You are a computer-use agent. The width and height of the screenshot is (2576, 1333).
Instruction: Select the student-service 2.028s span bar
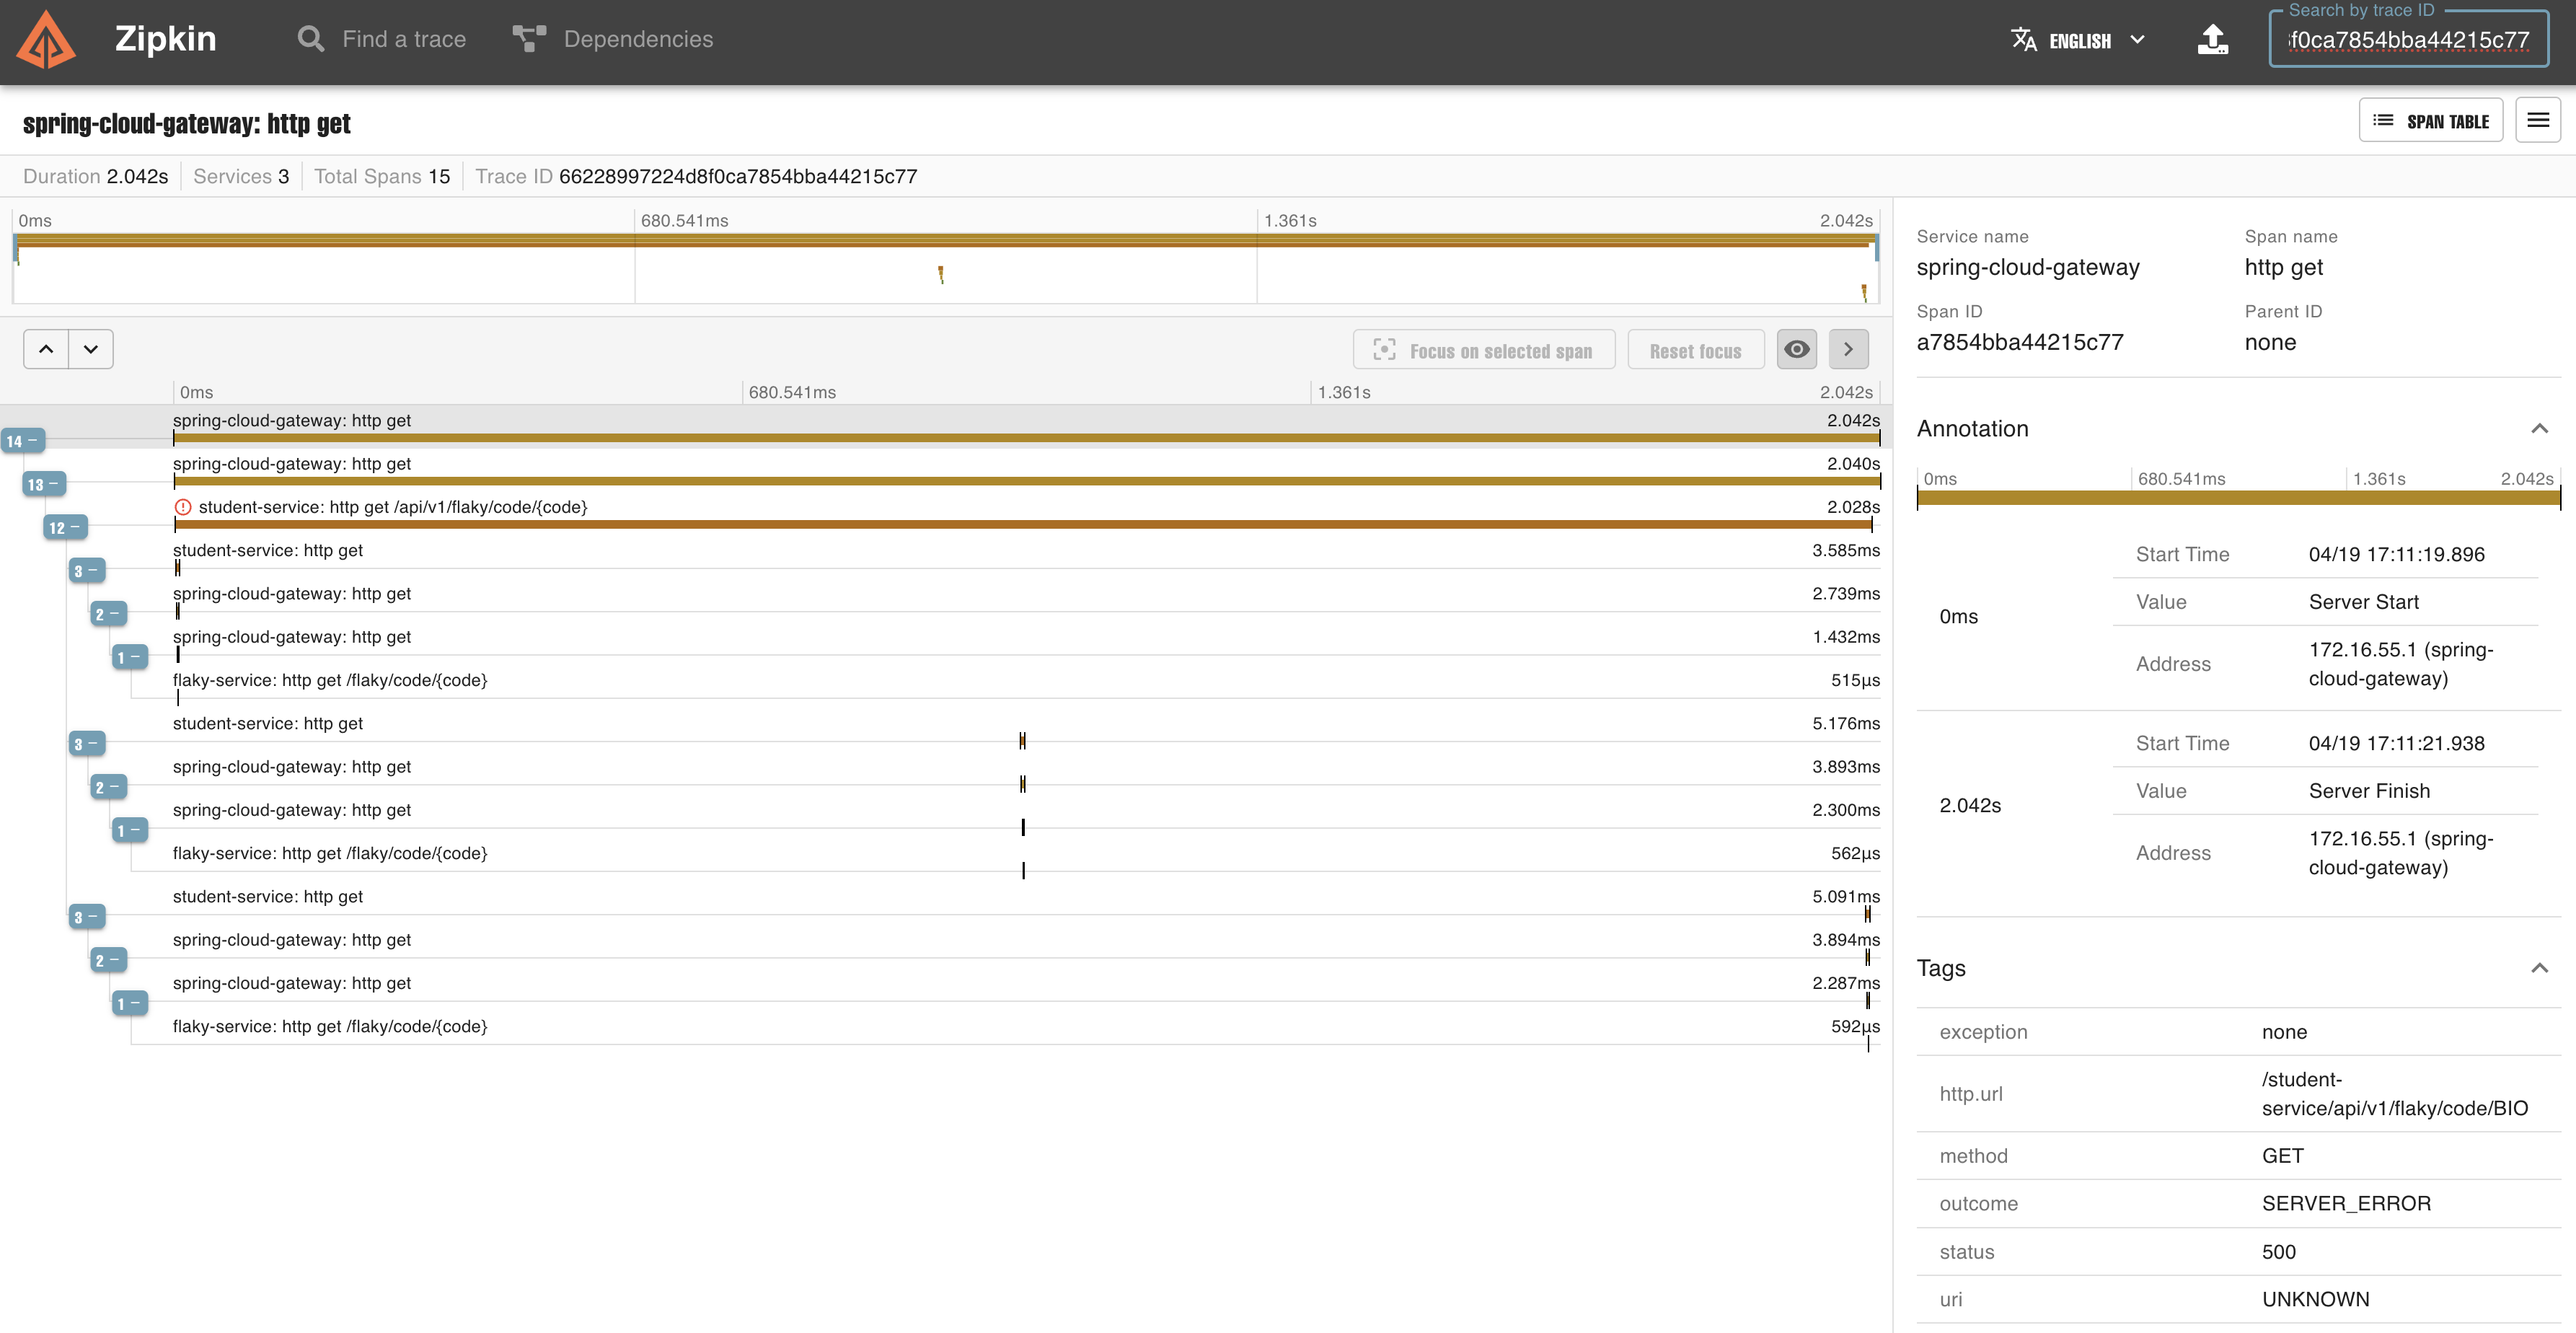coord(1020,524)
